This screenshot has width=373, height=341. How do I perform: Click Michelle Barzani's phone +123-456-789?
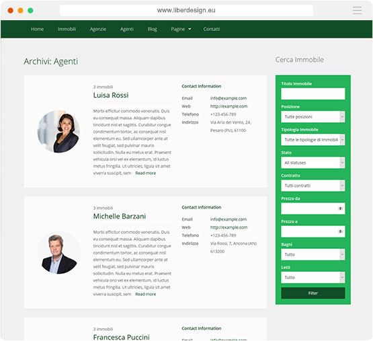pos(223,235)
